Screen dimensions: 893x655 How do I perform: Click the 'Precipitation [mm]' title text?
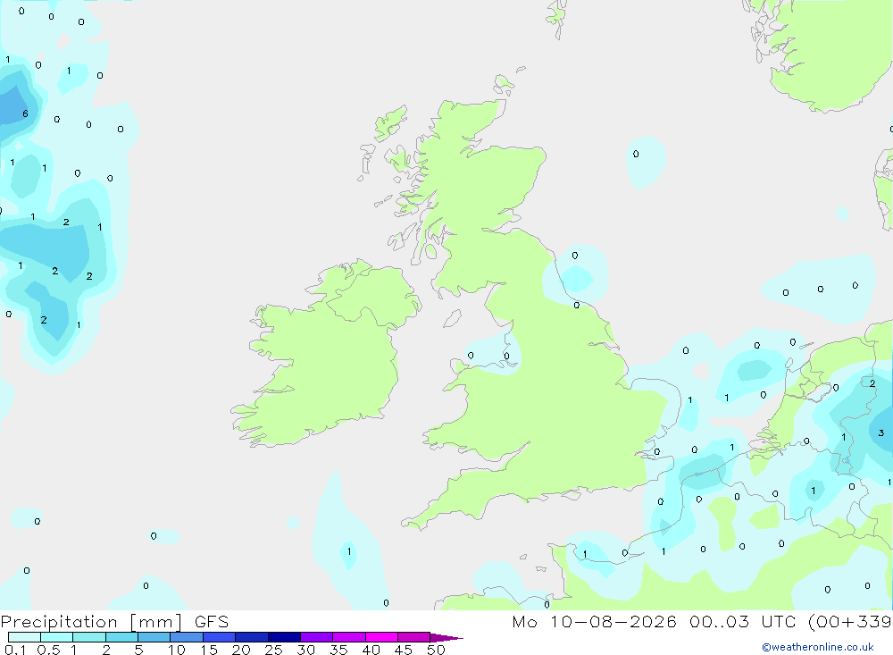[91, 622]
